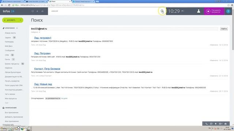Open chat icon in bottom bar
The width and height of the screenshot is (234, 131).
pos(211,124)
